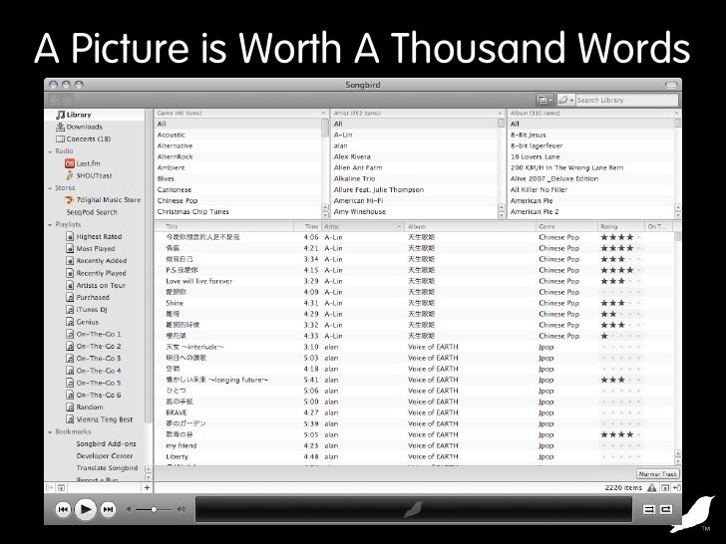Open SHOUTcast radio
The image size is (726, 544).
(89, 175)
